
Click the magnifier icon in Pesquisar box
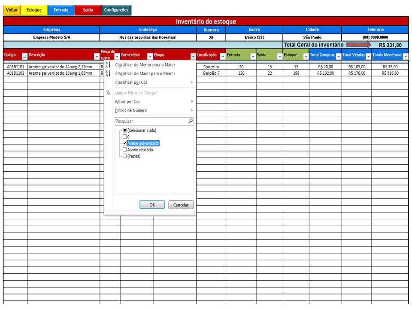pos(191,121)
